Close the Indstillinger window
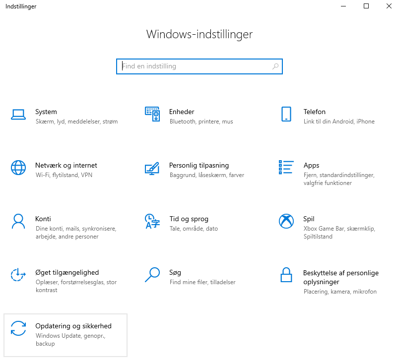This screenshot has width=396, height=364. click(389, 6)
